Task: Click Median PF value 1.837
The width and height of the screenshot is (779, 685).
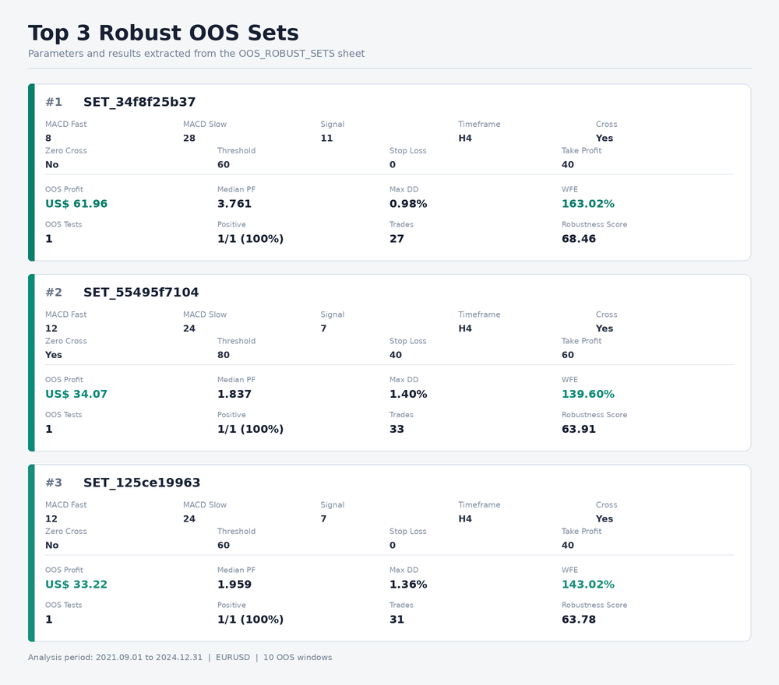Action: (x=234, y=394)
